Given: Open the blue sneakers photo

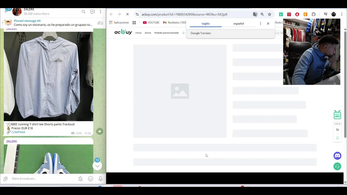Looking at the screenshot, I should point(49,159).
